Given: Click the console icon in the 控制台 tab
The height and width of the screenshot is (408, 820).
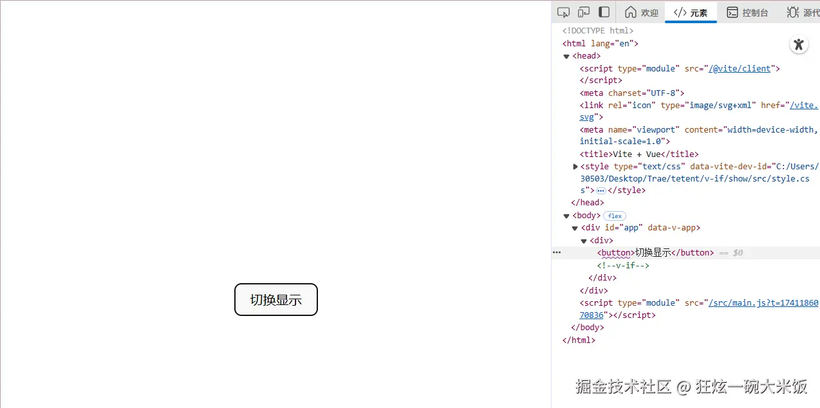Looking at the screenshot, I should (732, 12).
